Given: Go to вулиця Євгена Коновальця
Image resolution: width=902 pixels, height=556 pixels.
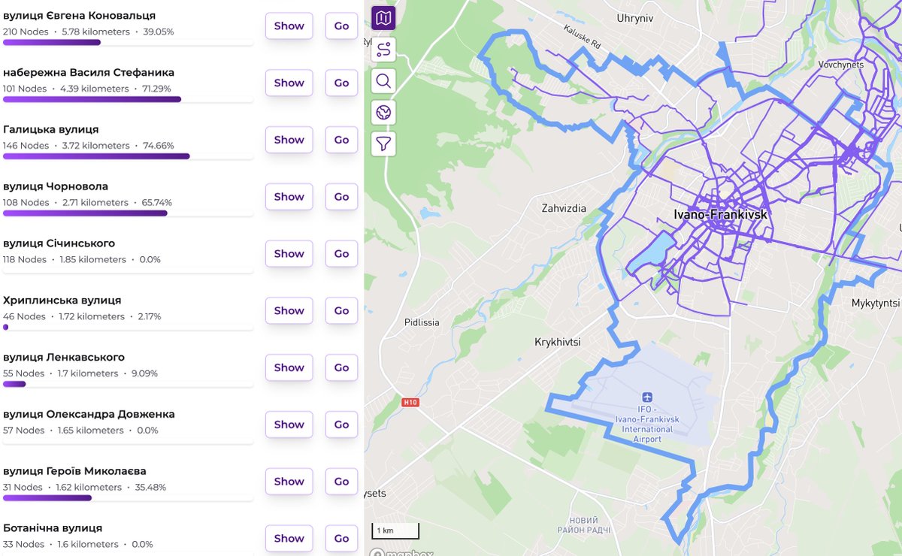Looking at the screenshot, I should pos(341,26).
